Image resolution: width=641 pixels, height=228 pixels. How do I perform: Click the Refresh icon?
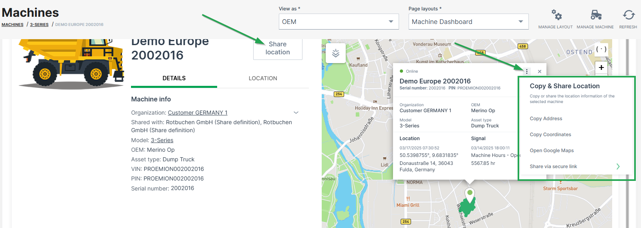click(x=628, y=16)
